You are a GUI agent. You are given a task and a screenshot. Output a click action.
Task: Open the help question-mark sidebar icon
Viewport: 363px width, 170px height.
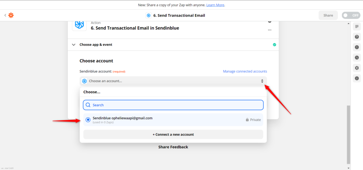pyautogui.click(x=357, y=37)
